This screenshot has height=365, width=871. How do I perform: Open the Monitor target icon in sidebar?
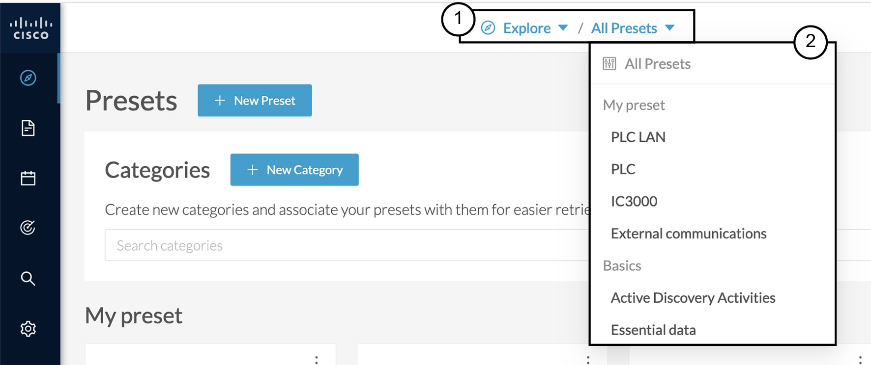pyautogui.click(x=28, y=228)
